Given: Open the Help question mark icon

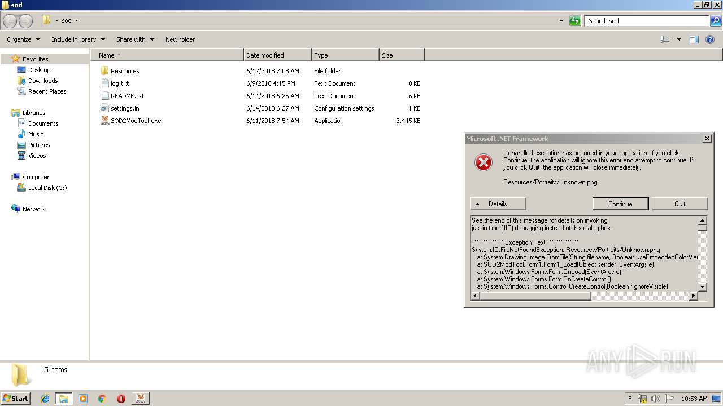Looking at the screenshot, I should click(x=711, y=39).
